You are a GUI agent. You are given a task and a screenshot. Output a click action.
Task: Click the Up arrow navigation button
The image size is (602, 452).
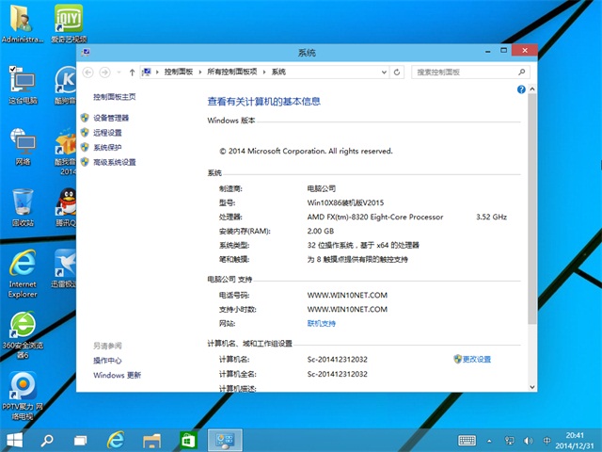[133, 72]
